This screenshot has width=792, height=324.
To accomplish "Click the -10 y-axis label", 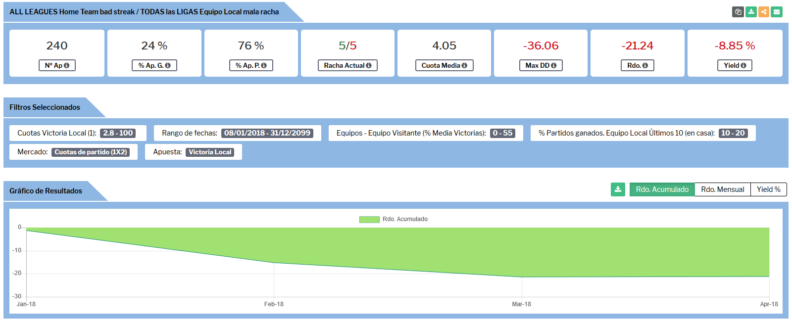I will [17, 250].
